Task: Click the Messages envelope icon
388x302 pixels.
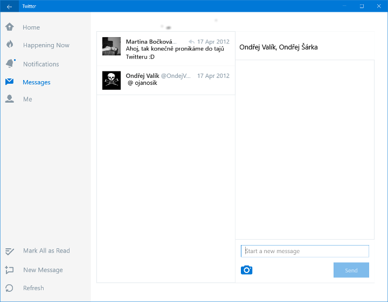Action: tap(9, 82)
